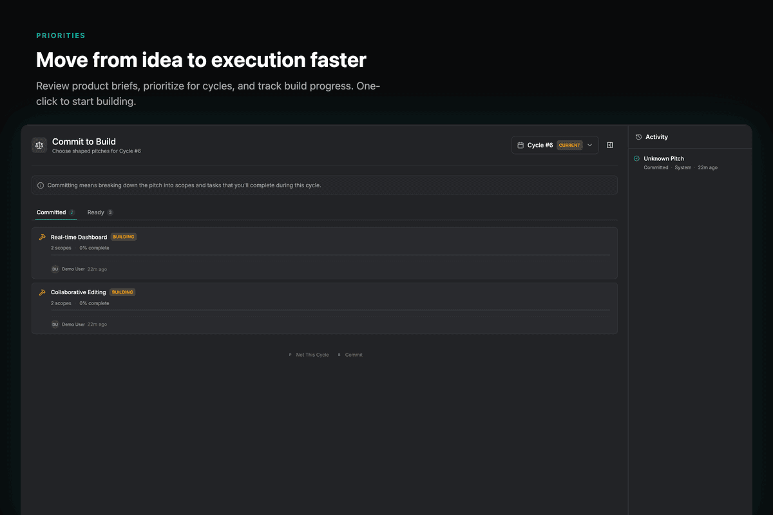Screen dimensions: 773x515
Task: Open the Cycle #6 dropdown chevron
Action: pos(589,145)
